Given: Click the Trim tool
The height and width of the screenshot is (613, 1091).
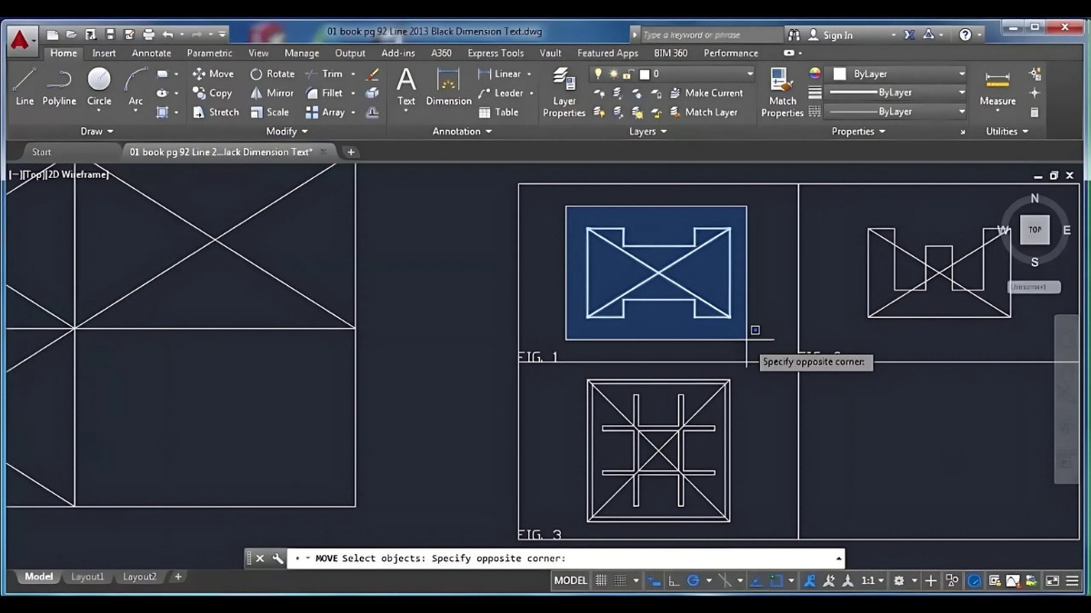Looking at the screenshot, I should pyautogui.click(x=325, y=74).
